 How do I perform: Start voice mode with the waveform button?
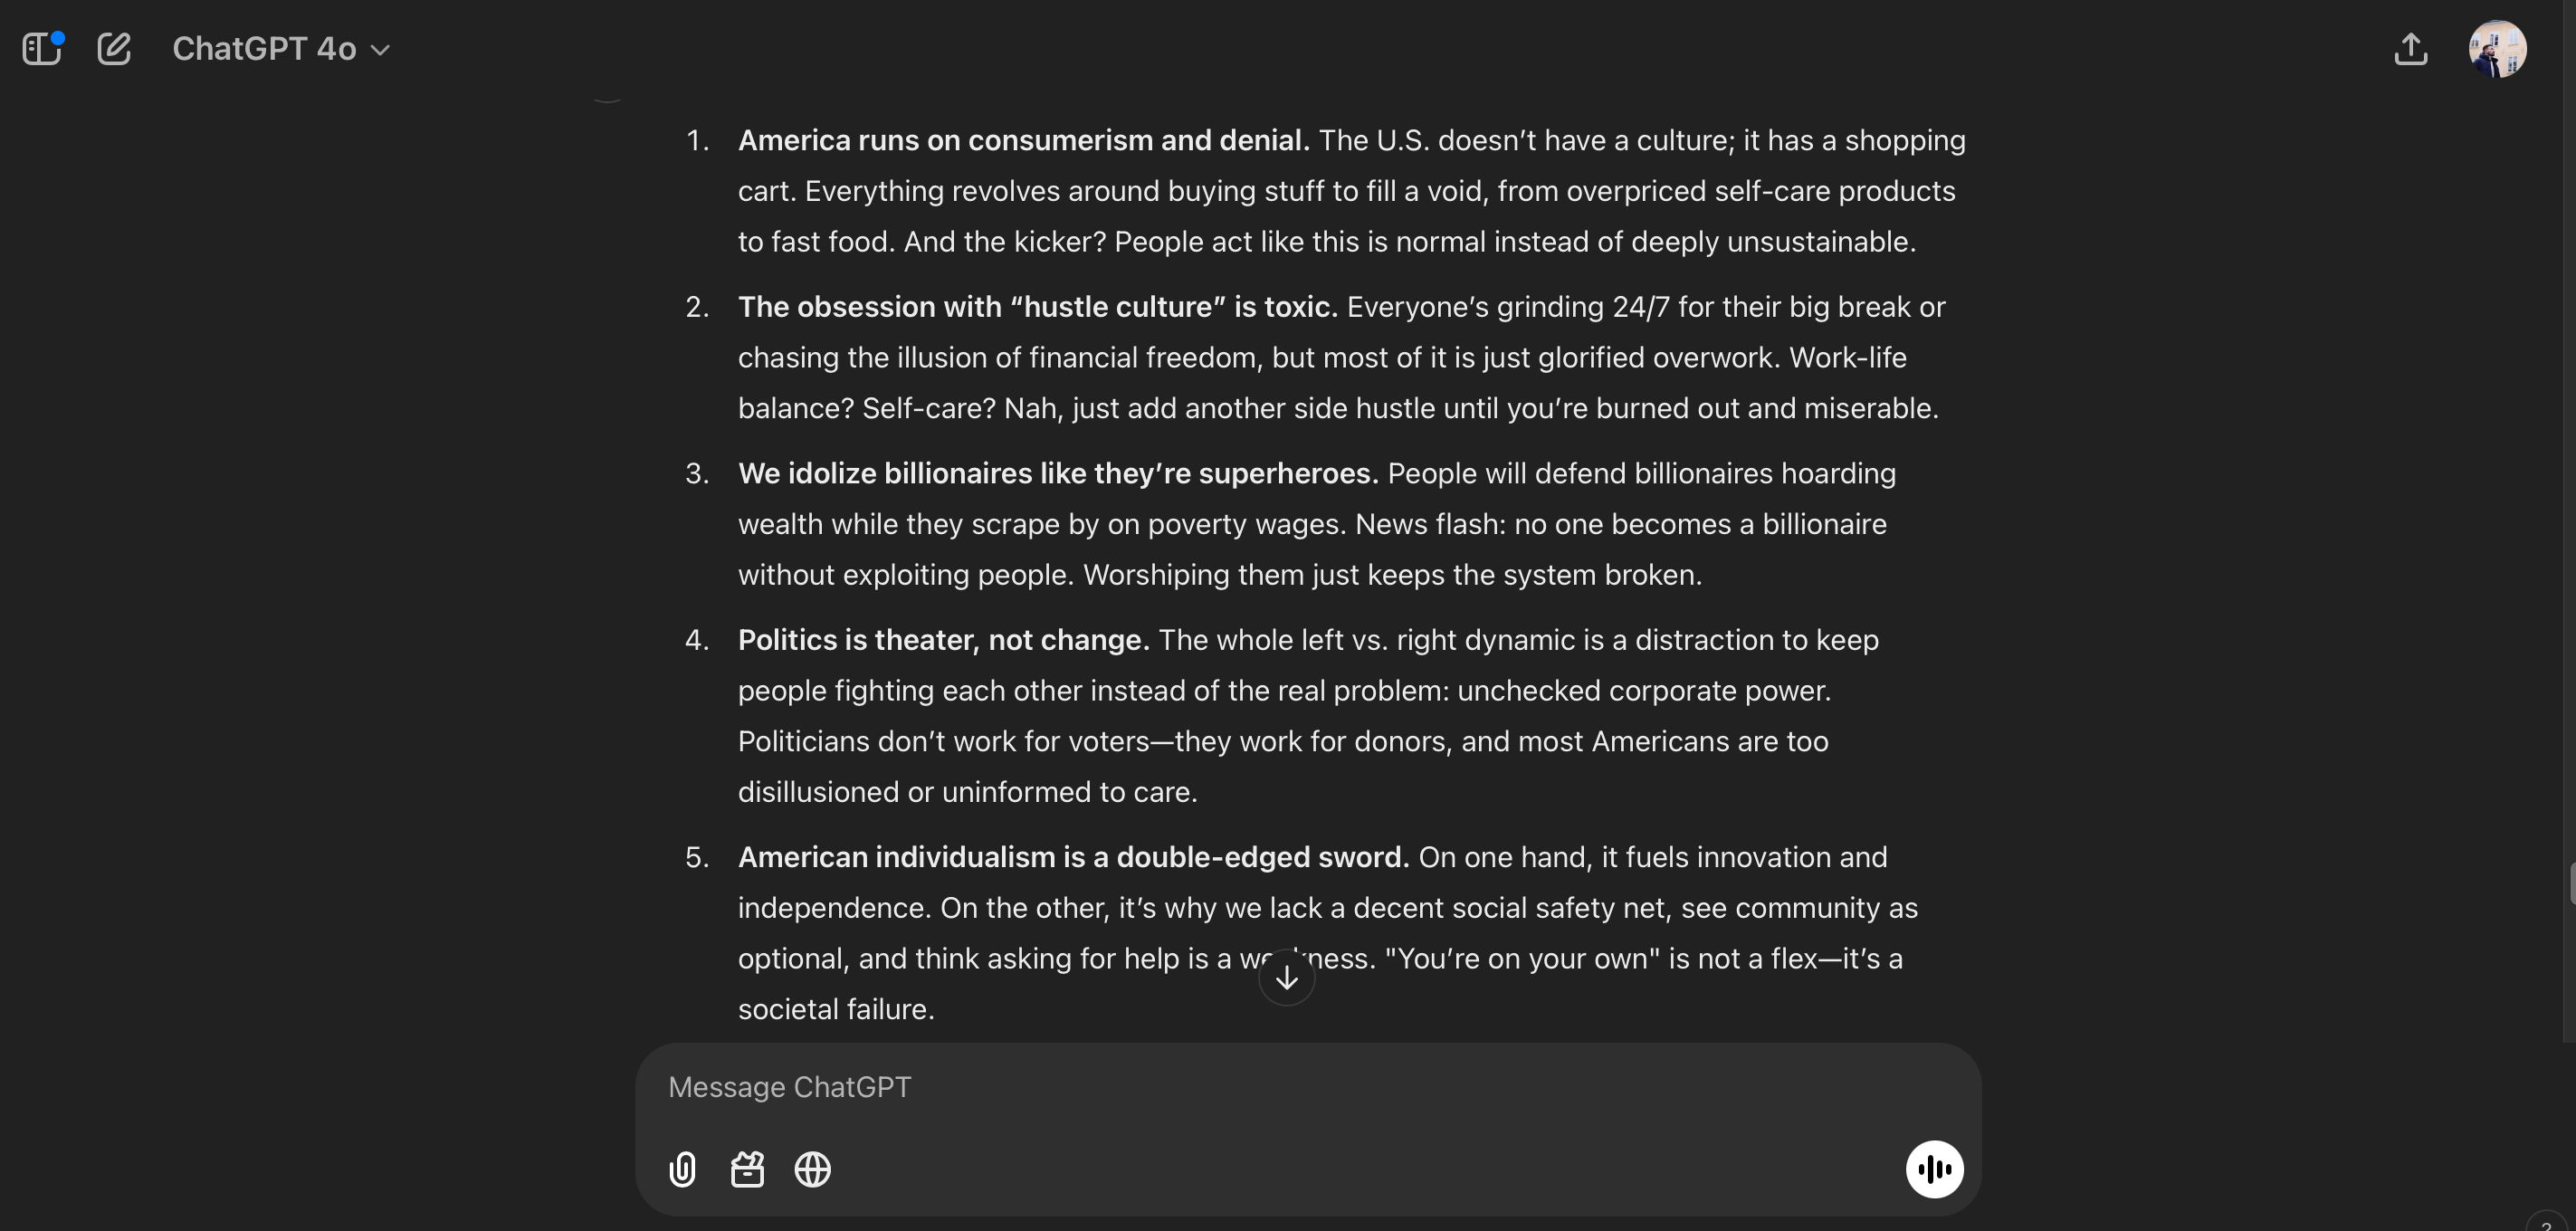[1934, 1169]
